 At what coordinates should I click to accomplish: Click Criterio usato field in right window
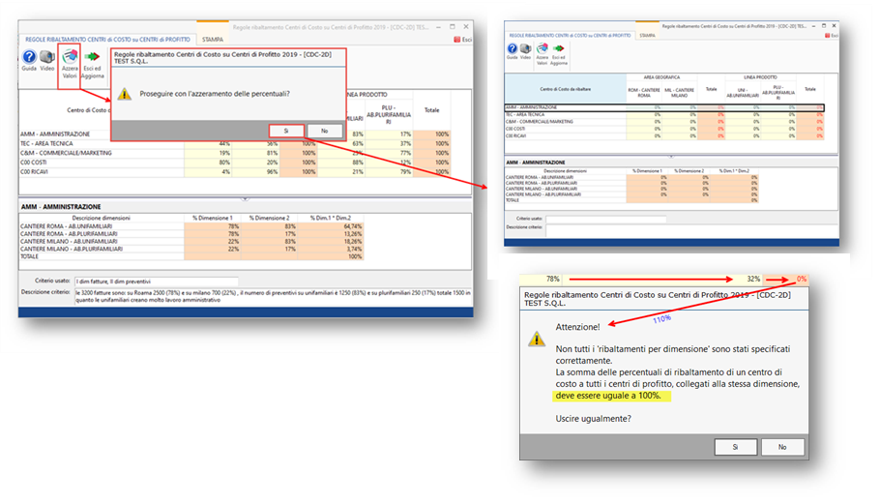pyautogui.click(x=606, y=219)
